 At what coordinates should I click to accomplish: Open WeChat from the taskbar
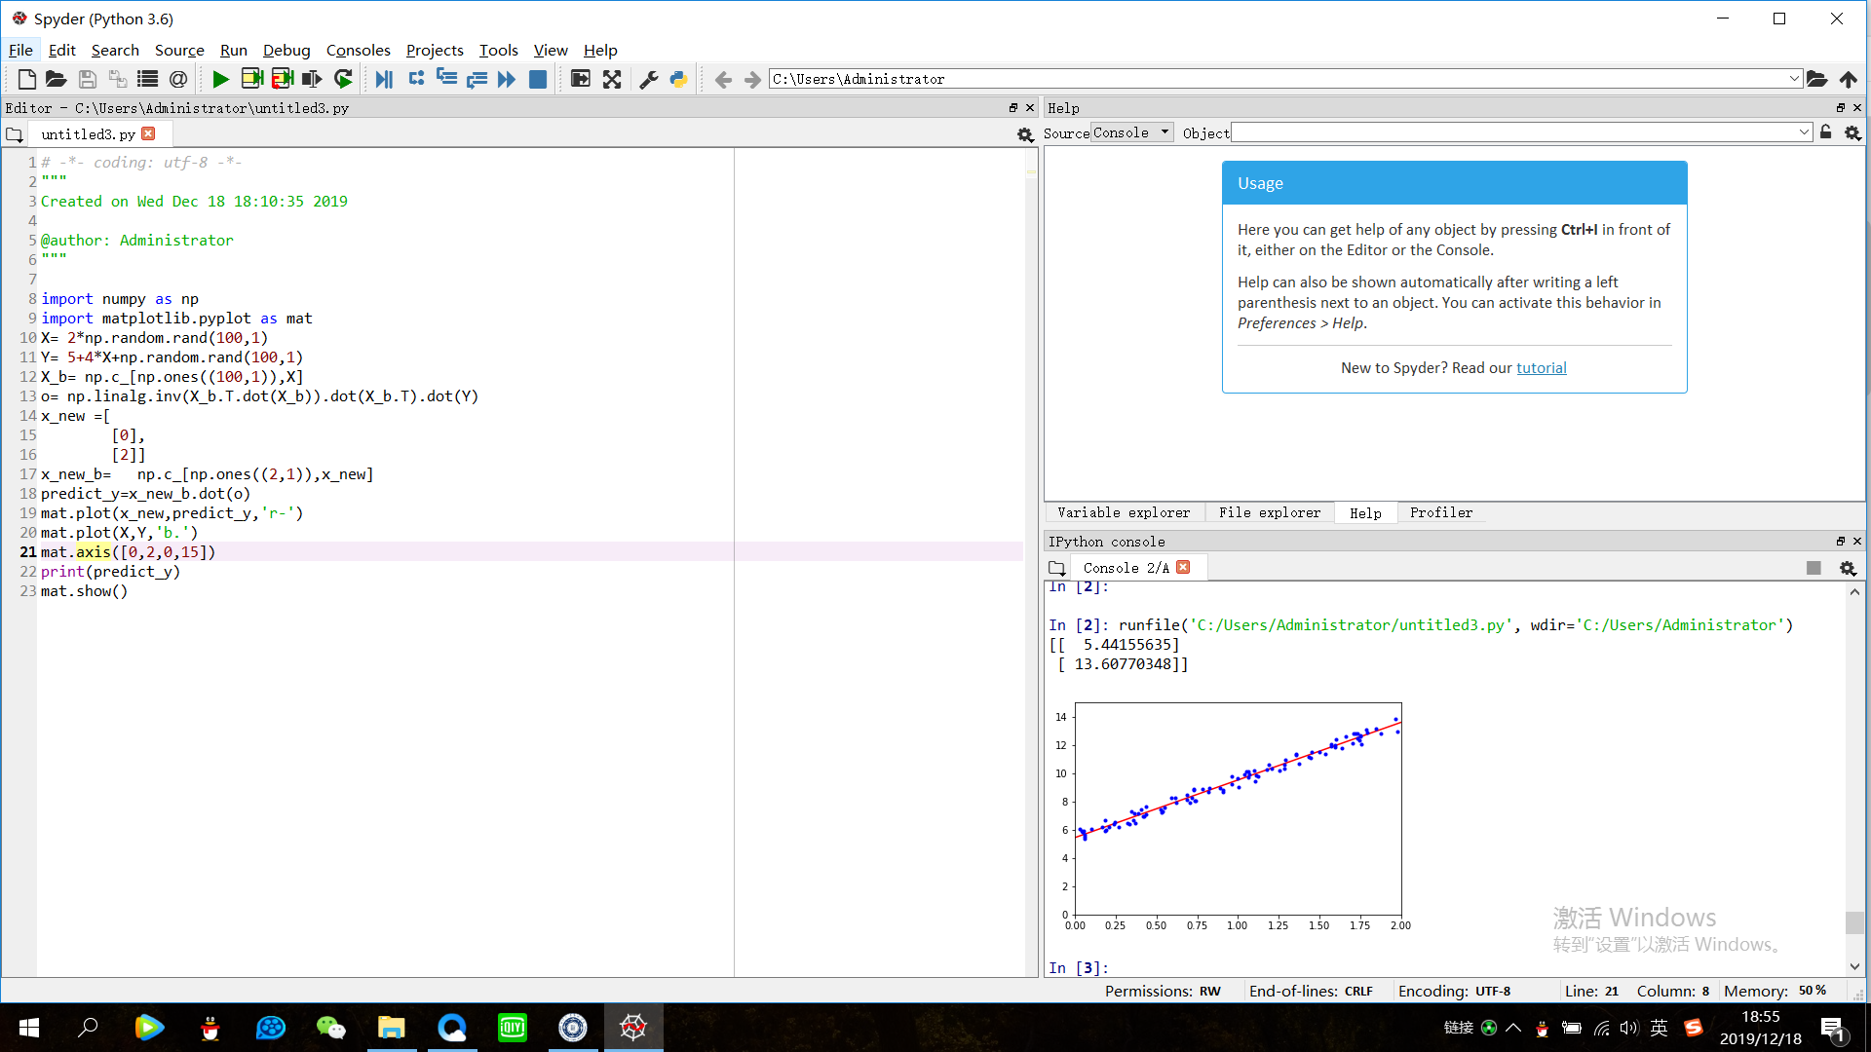point(331,1028)
